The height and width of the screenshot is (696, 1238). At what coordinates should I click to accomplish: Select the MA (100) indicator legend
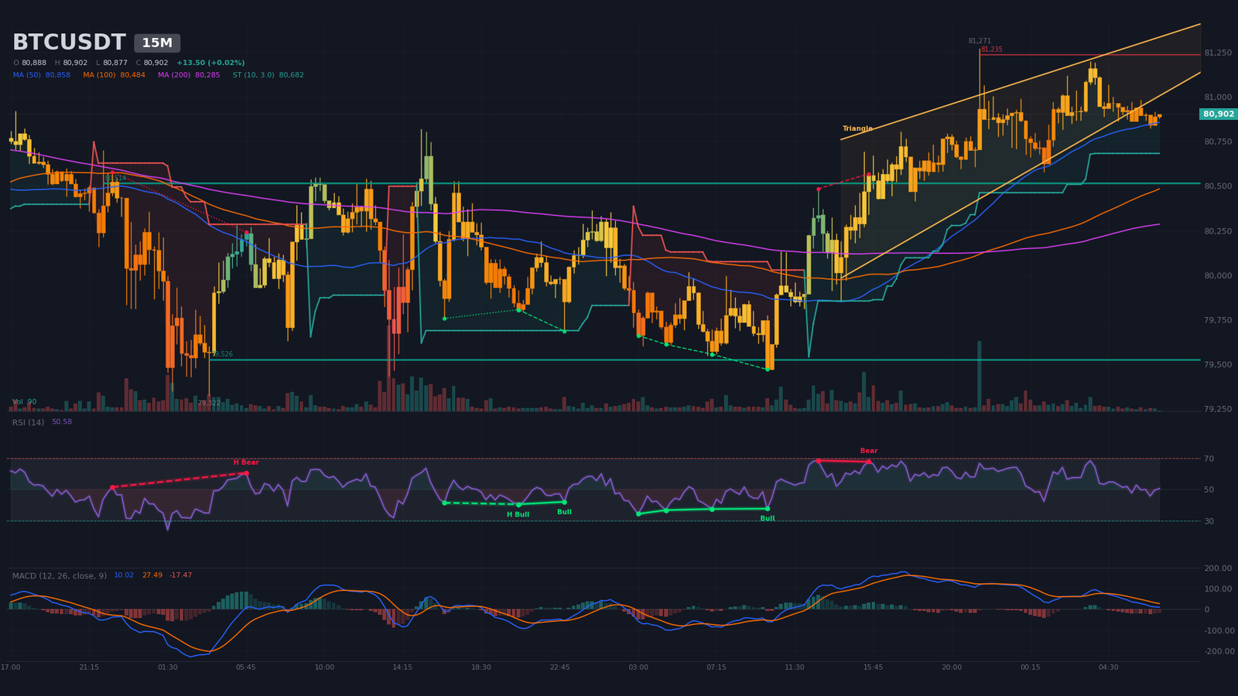[115, 75]
